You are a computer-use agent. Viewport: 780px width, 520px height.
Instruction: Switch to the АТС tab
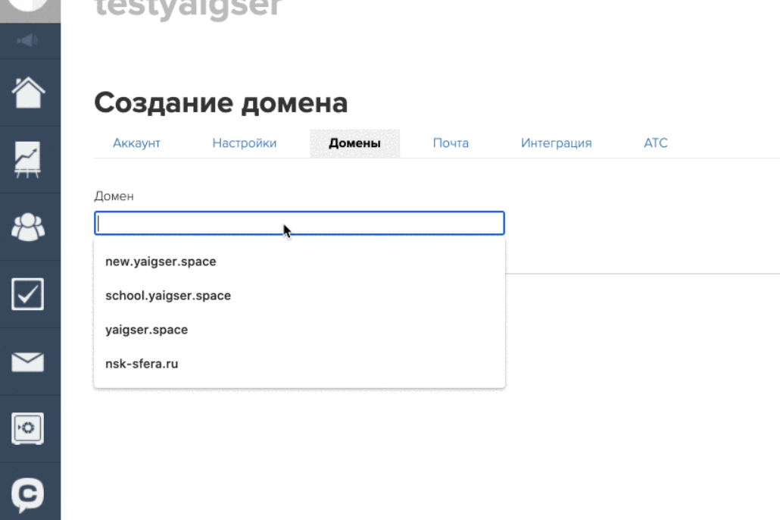click(x=655, y=143)
